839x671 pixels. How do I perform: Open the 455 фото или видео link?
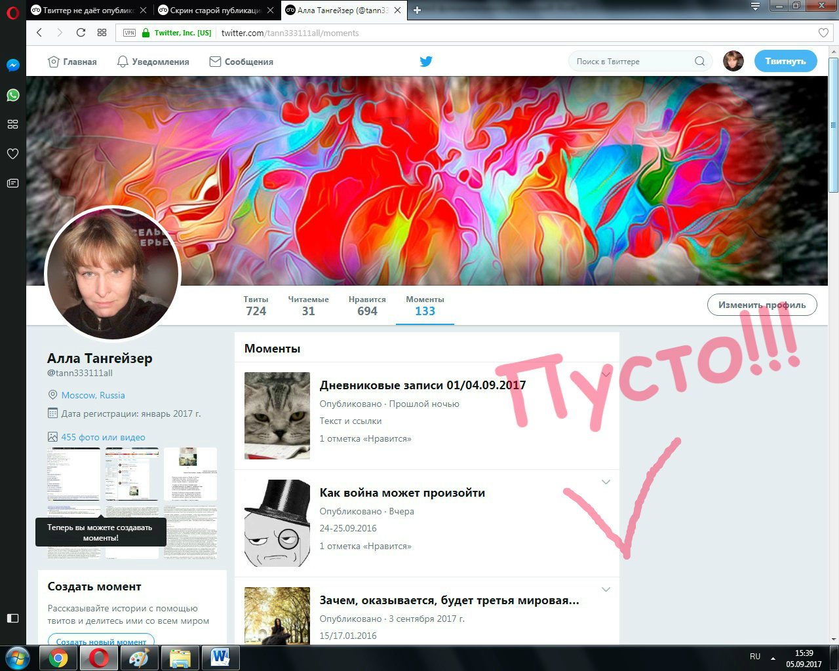(x=103, y=437)
